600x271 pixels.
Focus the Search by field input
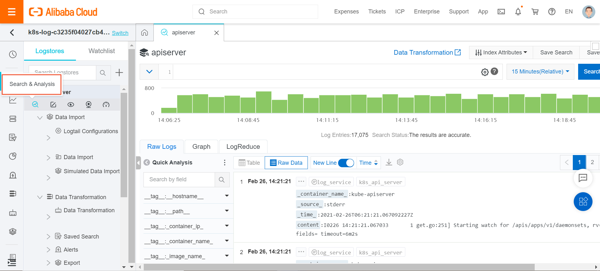(179, 180)
